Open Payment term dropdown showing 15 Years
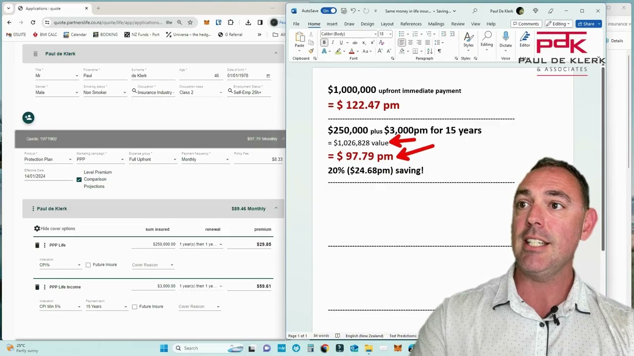The width and height of the screenshot is (634, 356). (106, 307)
